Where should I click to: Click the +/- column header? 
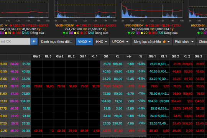click(129, 56)
